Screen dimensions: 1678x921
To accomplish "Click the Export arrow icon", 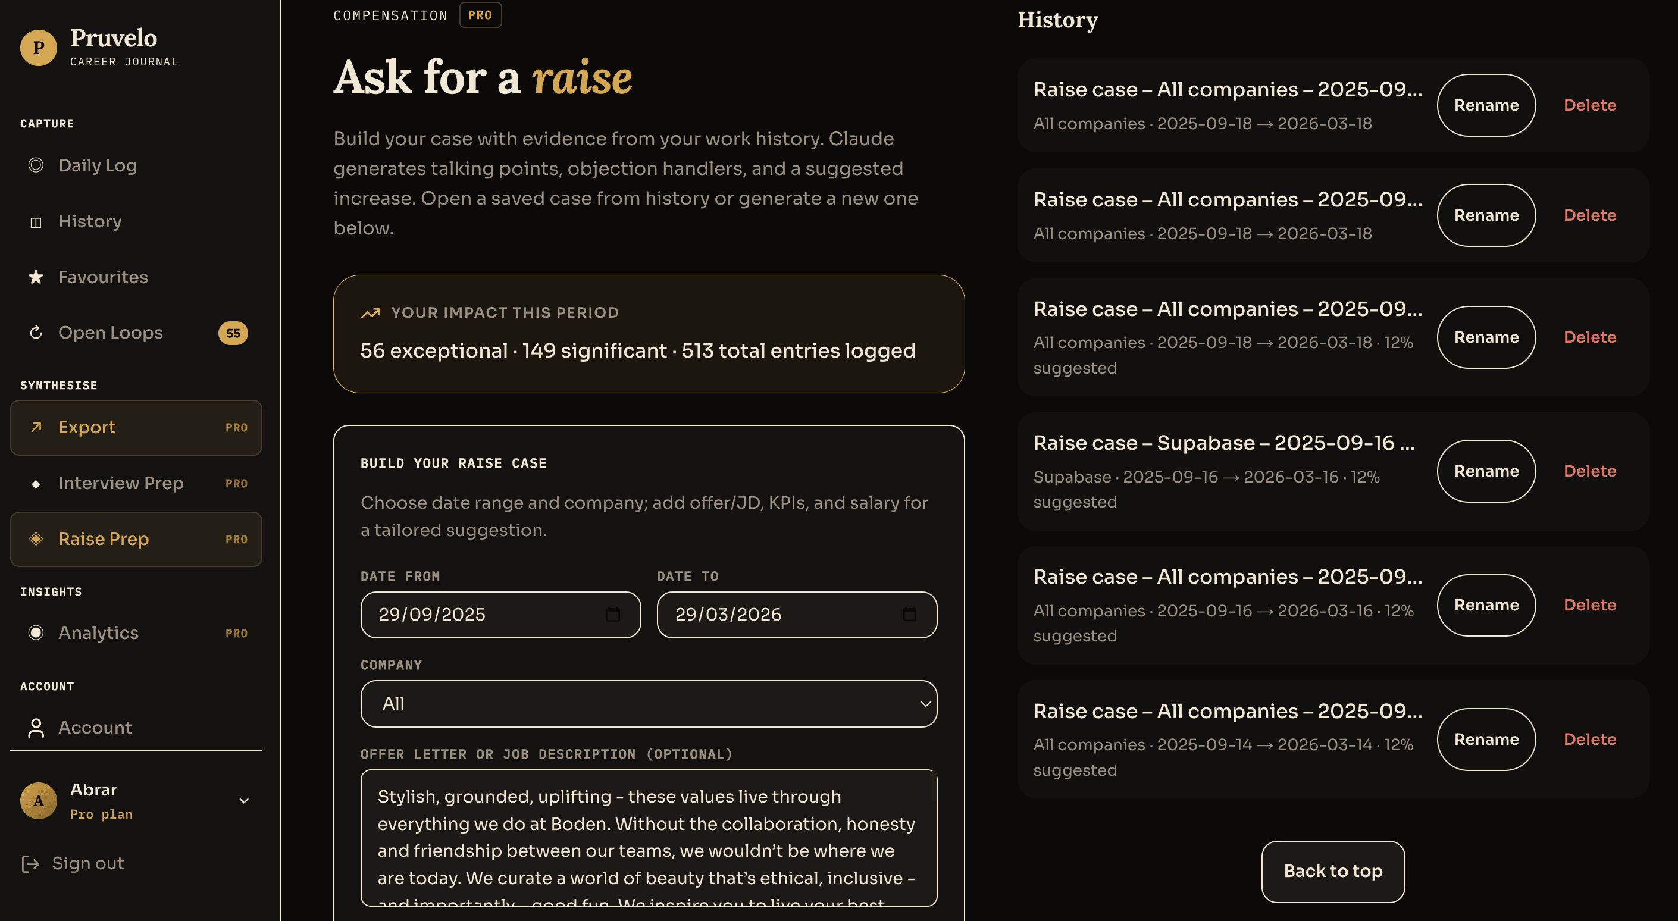I will pos(36,427).
